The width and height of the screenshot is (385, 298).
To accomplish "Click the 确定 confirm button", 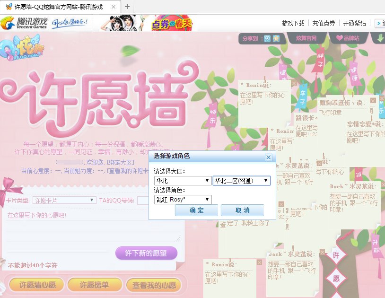I will click(x=196, y=211).
